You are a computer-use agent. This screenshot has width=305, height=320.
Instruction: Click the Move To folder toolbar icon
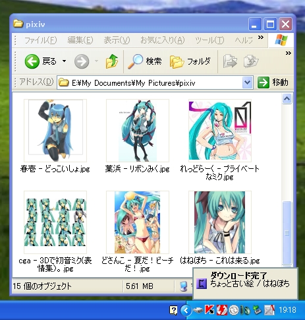230,61
